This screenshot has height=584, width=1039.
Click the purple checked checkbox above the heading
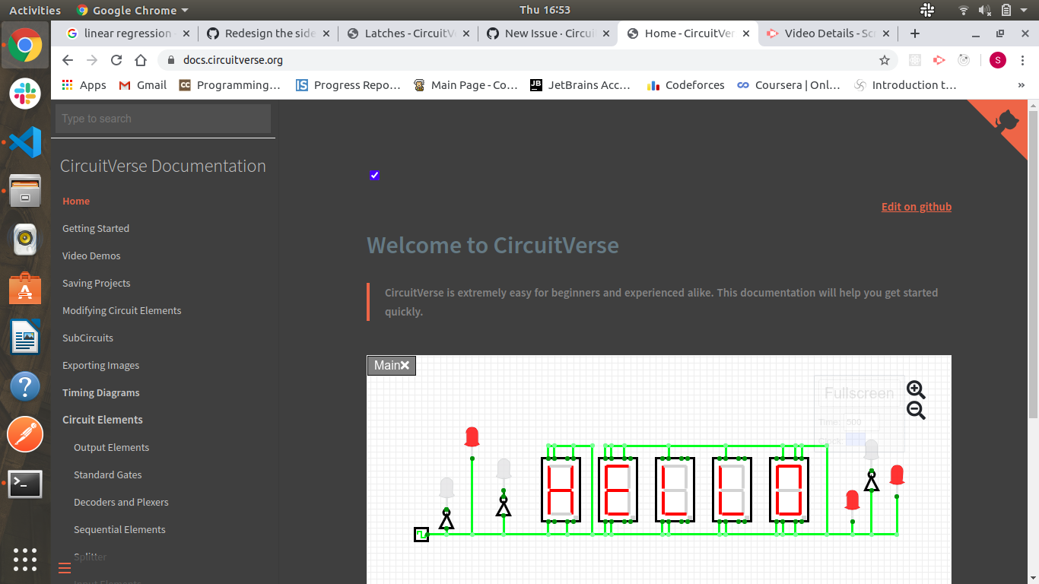374,175
